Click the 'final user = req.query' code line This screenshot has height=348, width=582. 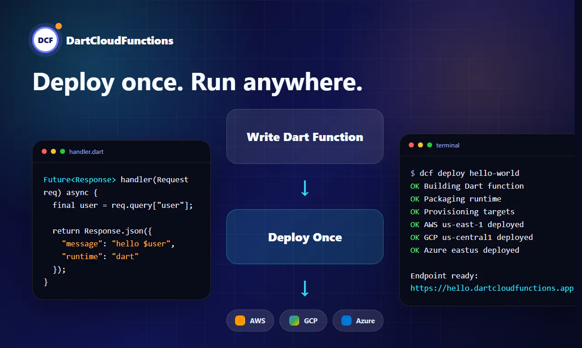point(123,205)
